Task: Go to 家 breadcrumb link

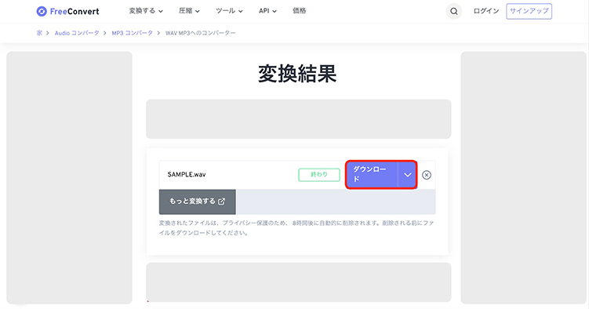Action: click(39, 33)
